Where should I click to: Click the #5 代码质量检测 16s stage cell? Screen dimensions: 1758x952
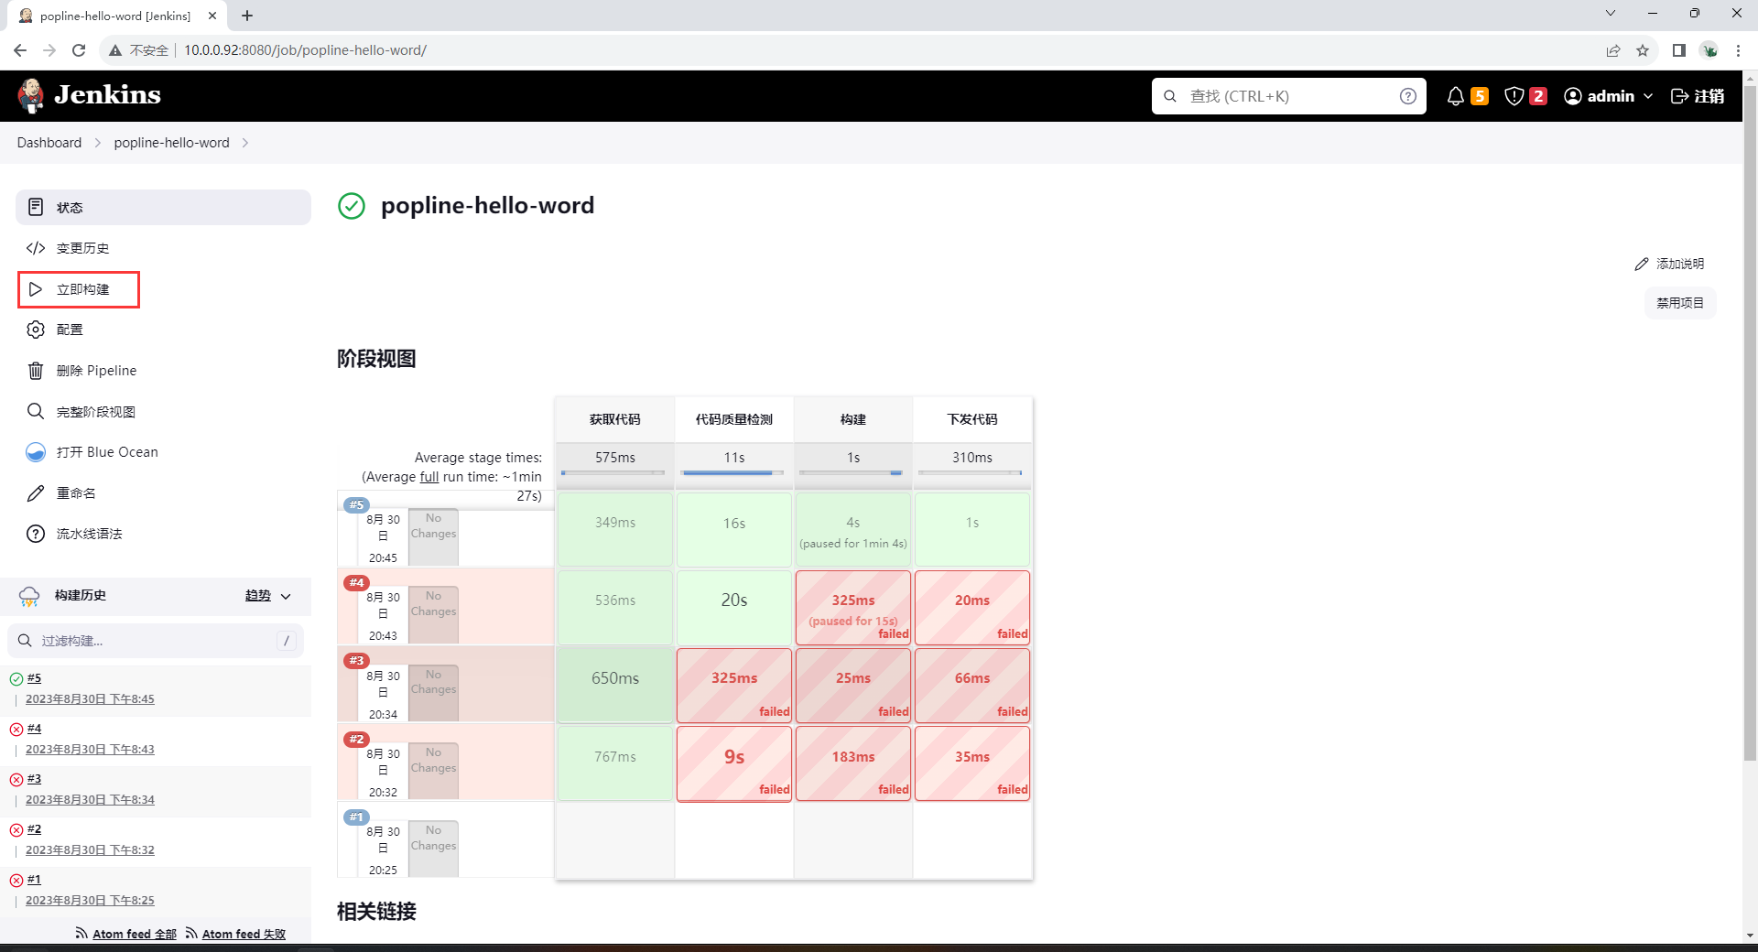[734, 530]
